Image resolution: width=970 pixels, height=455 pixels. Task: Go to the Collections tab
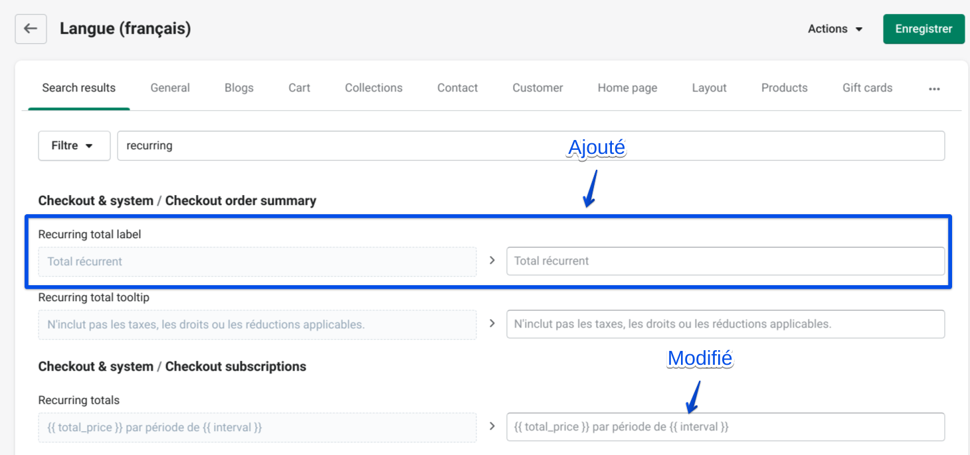tap(373, 88)
